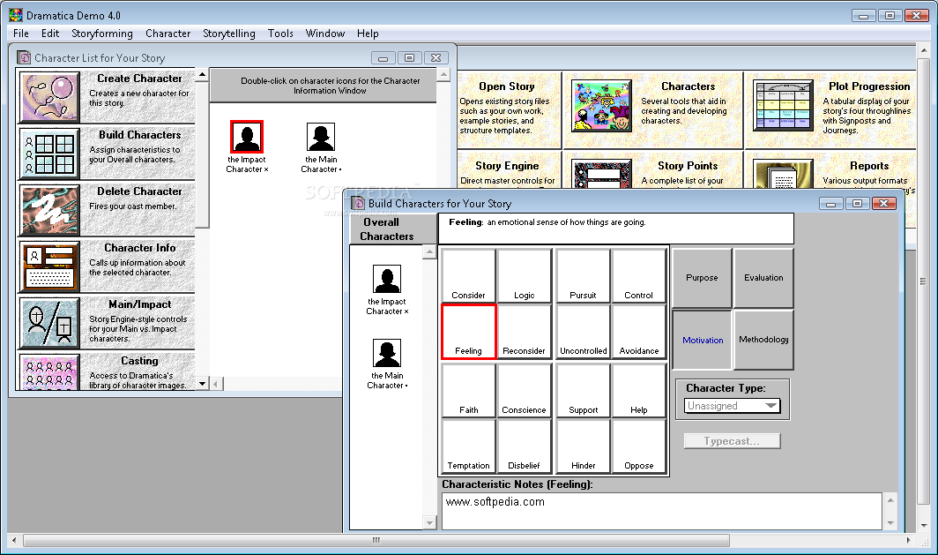Toggle the Conscience characteristic tile
This screenshot has width=938, height=555.
524,390
